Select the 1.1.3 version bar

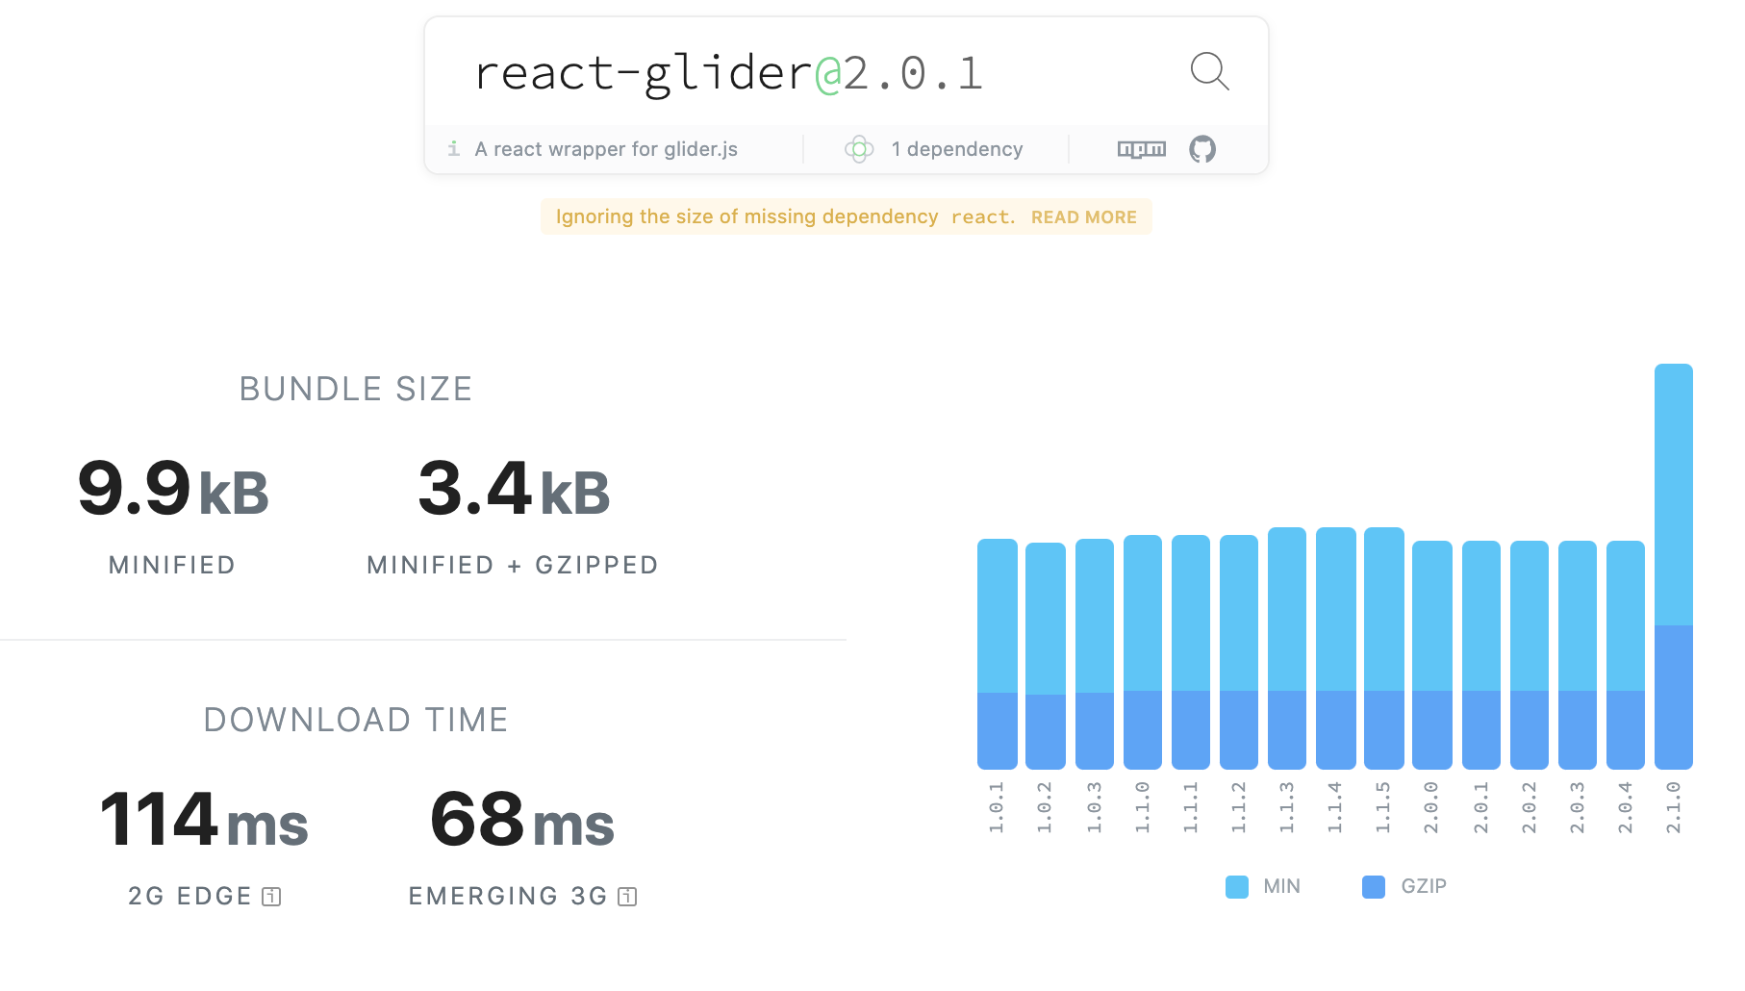(x=1287, y=648)
